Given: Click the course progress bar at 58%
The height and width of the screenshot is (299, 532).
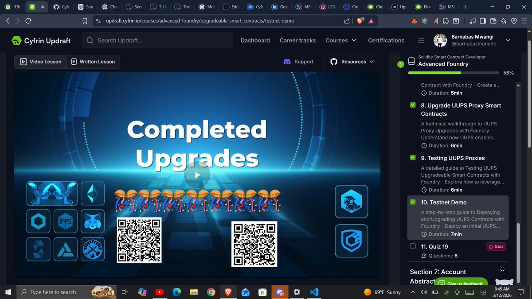Looking at the screenshot, I should 454,72.
